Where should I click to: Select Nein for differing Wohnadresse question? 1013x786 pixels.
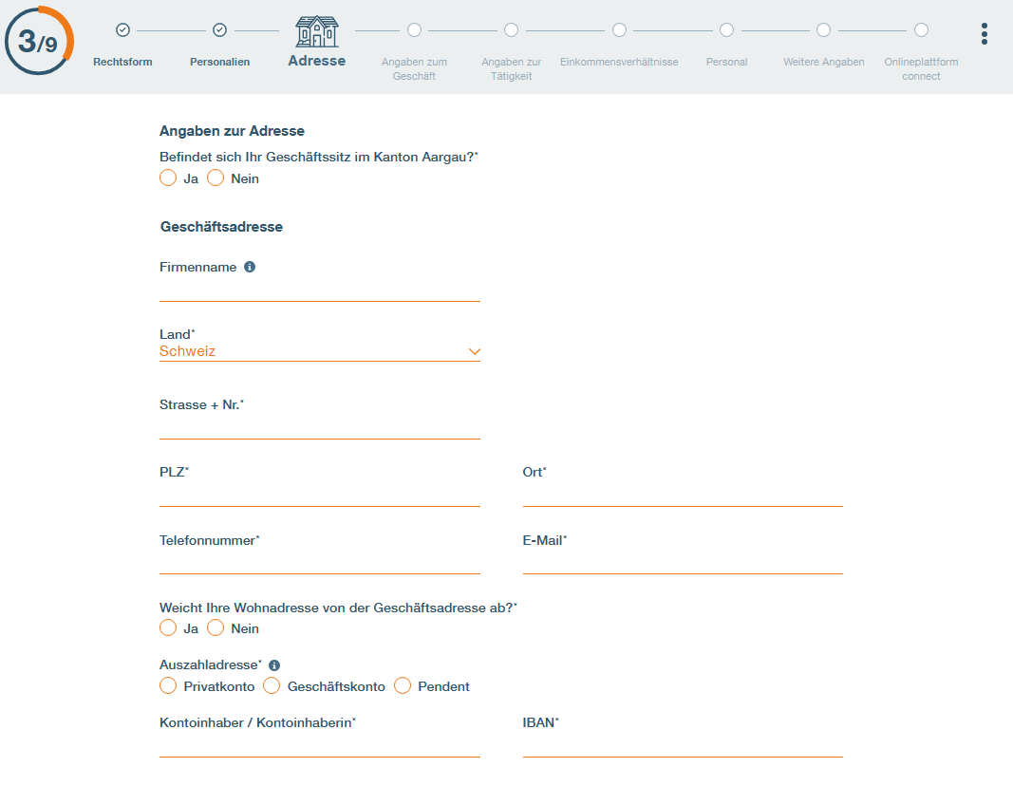[216, 627]
